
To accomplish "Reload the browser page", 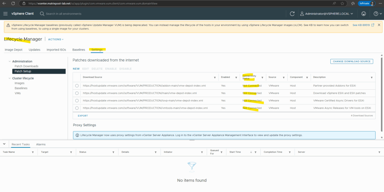I will [x=13, y=3].
